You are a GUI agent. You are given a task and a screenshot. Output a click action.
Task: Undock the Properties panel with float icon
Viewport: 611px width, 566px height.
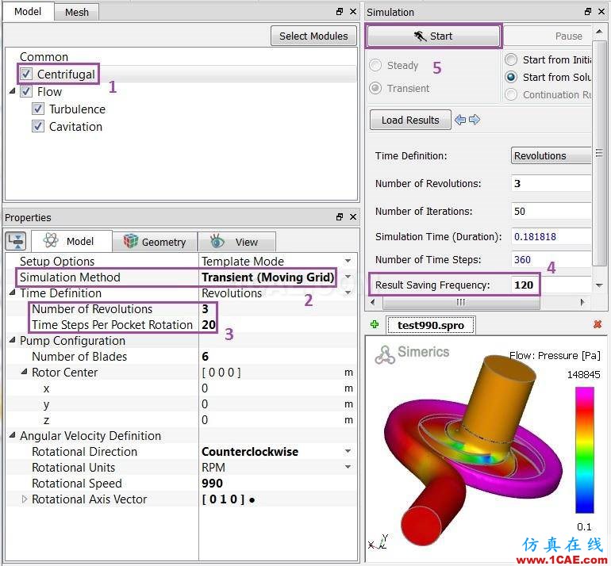tap(340, 217)
